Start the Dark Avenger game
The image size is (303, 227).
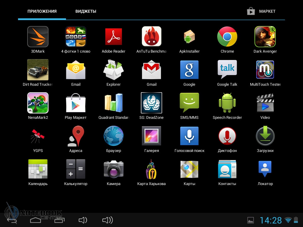point(265,37)
